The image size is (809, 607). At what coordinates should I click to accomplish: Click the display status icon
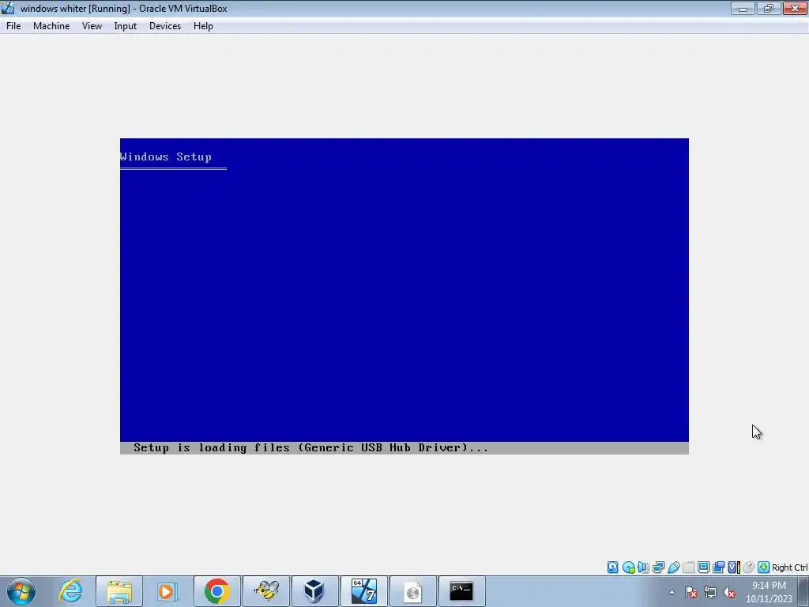pyautogui.click(x=703, y=567)
